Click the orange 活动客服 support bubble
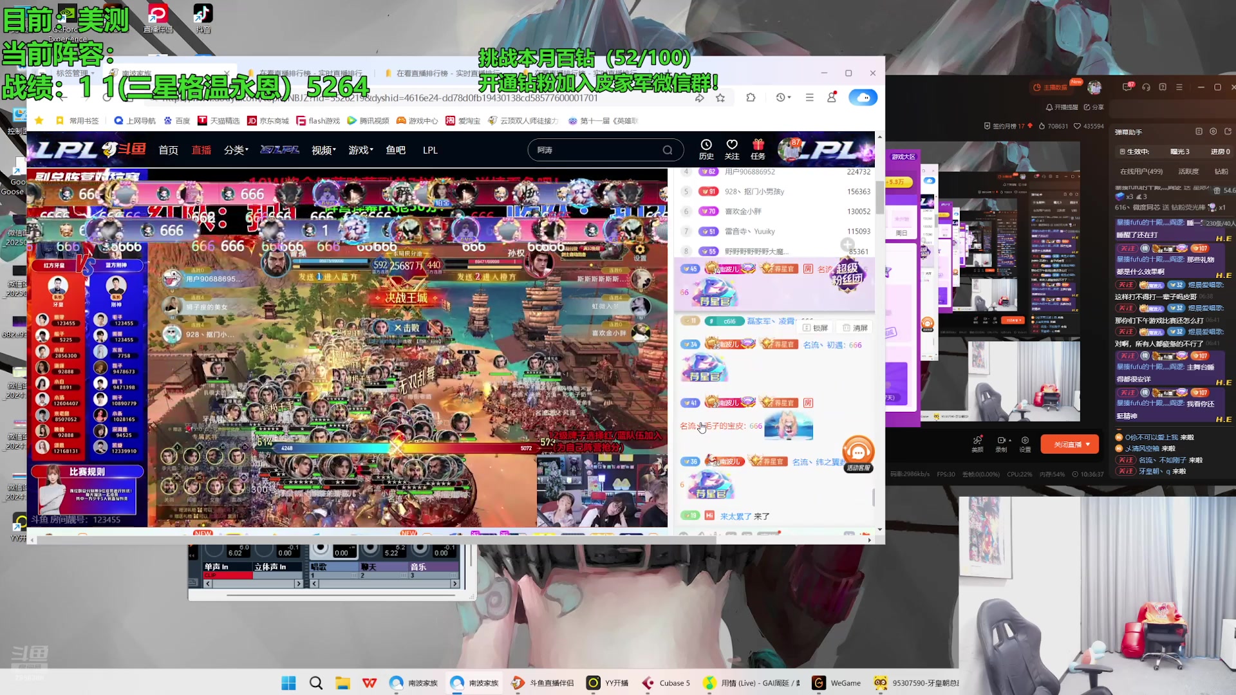1236x695 pixels. coord(858,454)
